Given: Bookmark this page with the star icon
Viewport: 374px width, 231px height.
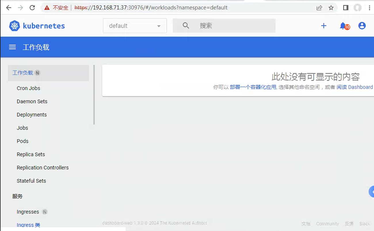Looking at the screenshot, I should (331, 8).
